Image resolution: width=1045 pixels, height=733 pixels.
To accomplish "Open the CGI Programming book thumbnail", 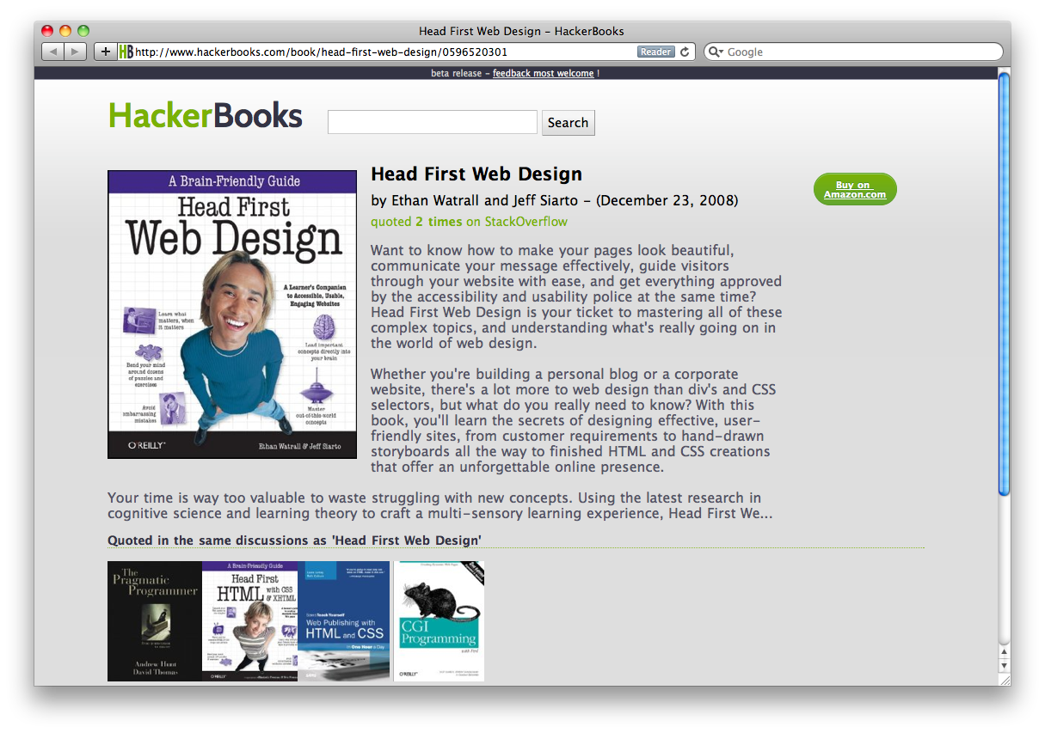I will [439, 621].
